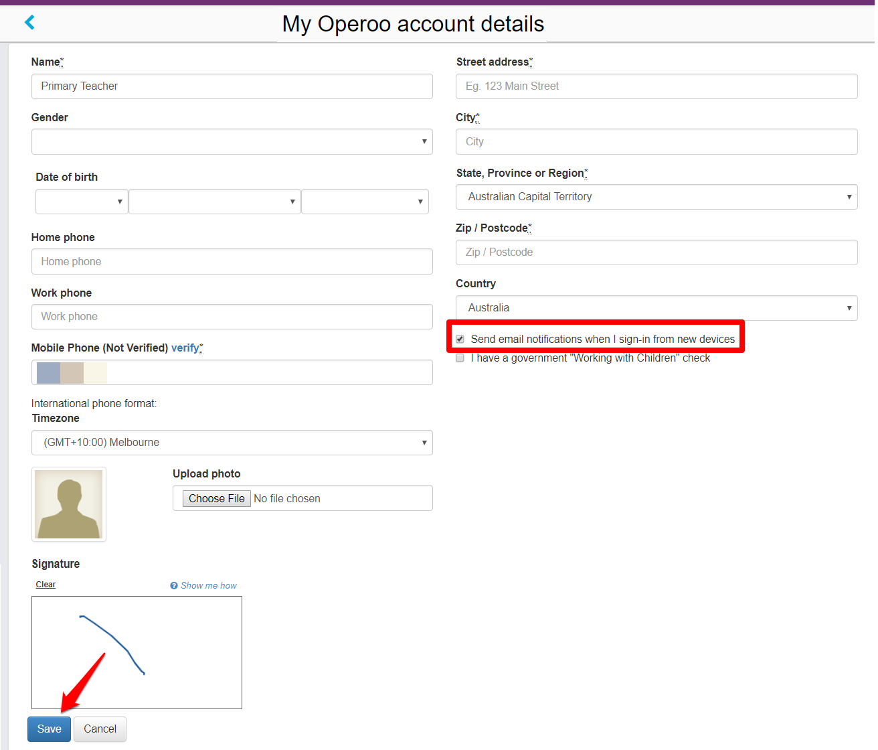The width and height of the screenshot is (878, 750).
Task: Go back using the blue chevron arrow
Action: tap(29, 23)
